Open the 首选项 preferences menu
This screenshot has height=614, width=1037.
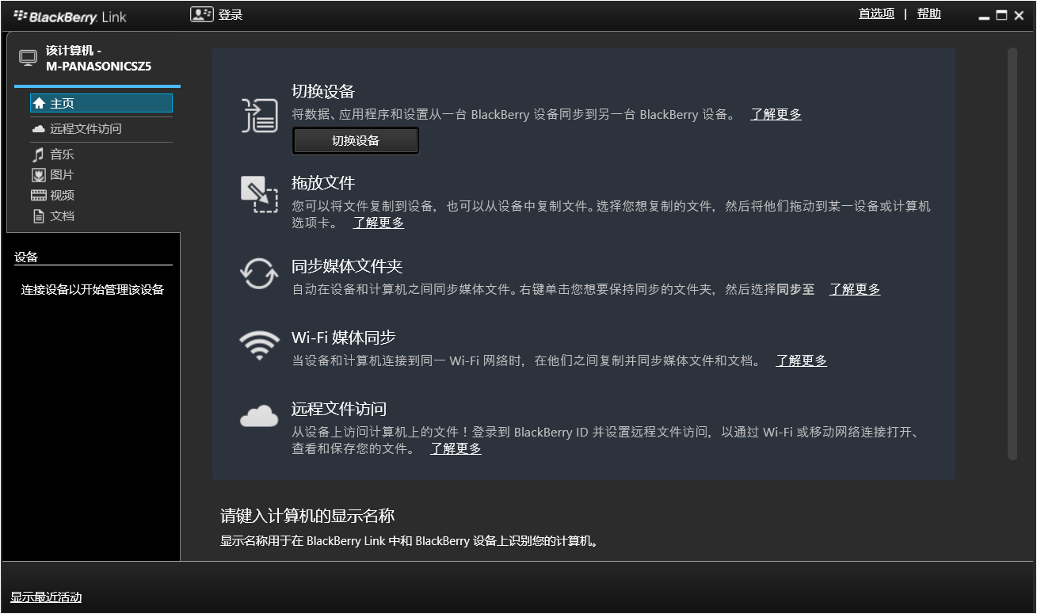click(x=876, y=13)
